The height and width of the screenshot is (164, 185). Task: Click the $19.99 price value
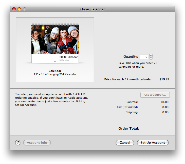coord(164,79)
